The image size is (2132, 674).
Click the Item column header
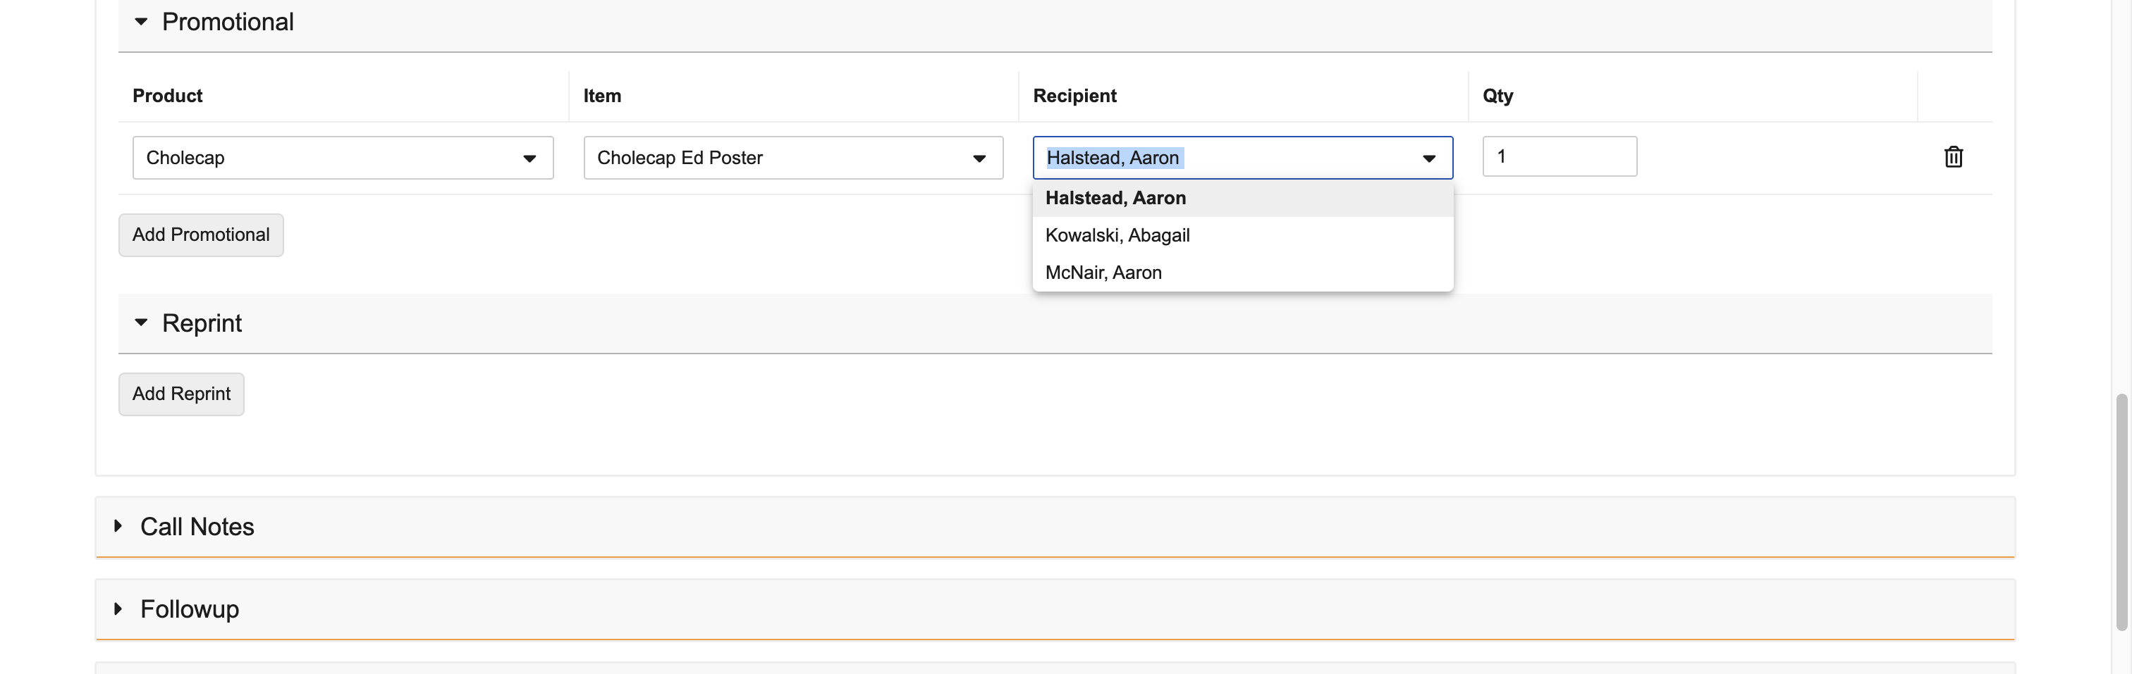601,96
